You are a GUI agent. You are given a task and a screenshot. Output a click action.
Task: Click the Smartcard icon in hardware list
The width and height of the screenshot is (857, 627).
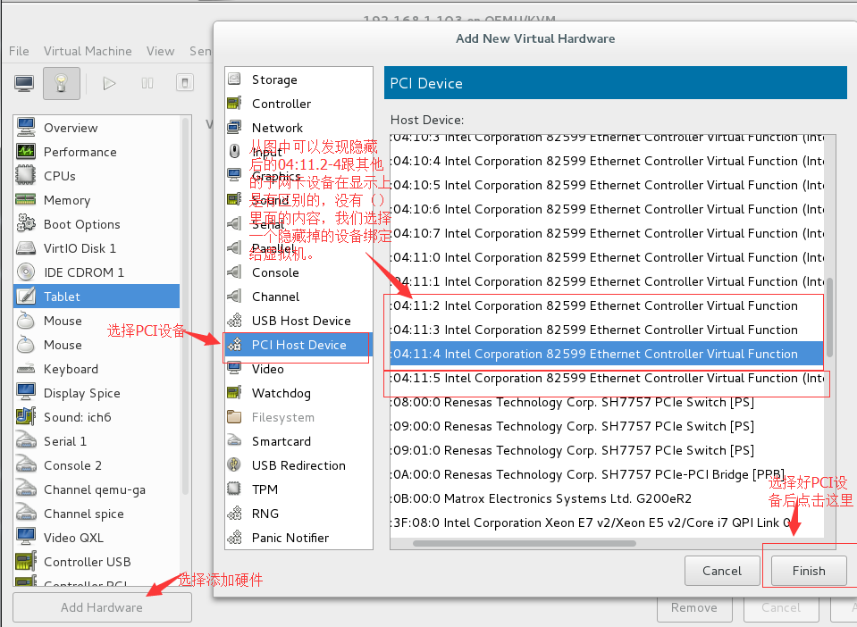pyautogui.click(x=234, y=441)
